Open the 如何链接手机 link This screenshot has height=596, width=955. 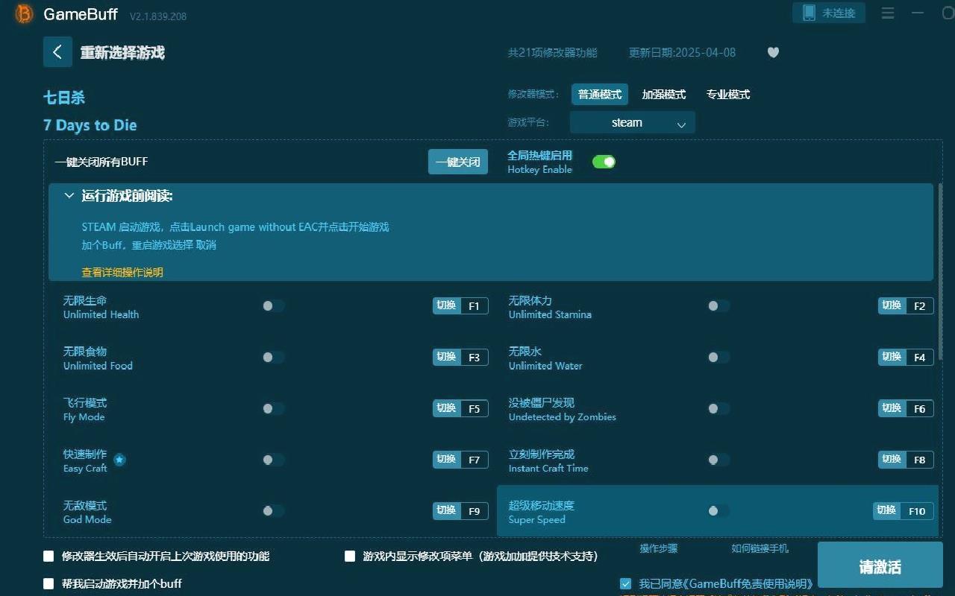pyautogui.click(x=760, y=548)
